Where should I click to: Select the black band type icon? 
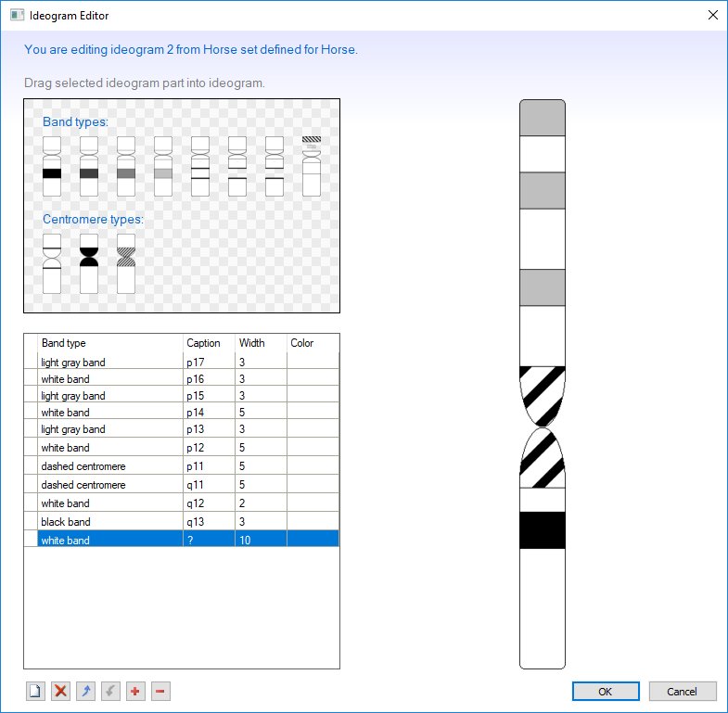tap(52, 166)
